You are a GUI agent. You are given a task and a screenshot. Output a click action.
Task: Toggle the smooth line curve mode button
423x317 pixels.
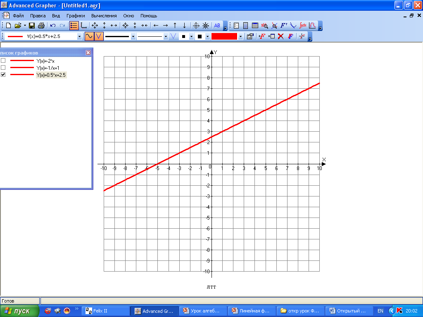(x=89, y=36)
